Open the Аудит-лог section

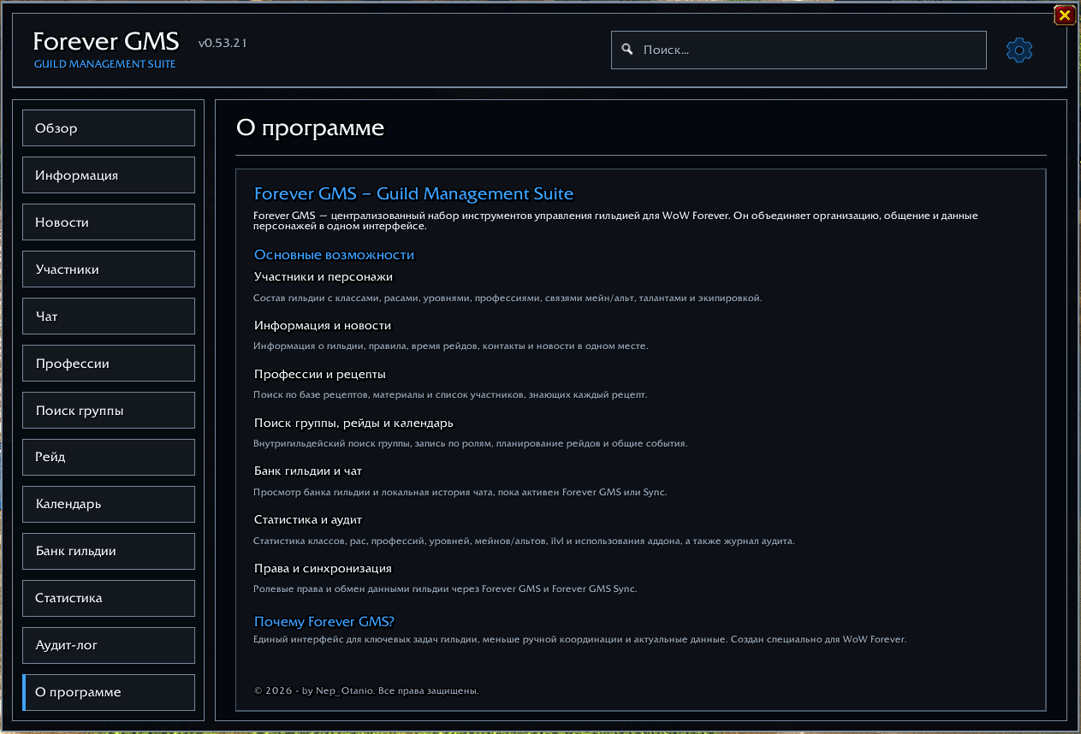click(x=109, y=645)
